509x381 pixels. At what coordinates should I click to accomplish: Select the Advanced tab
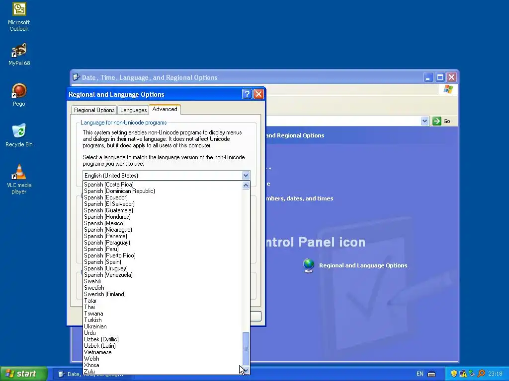pyautogui.click(x=165, y=109)
